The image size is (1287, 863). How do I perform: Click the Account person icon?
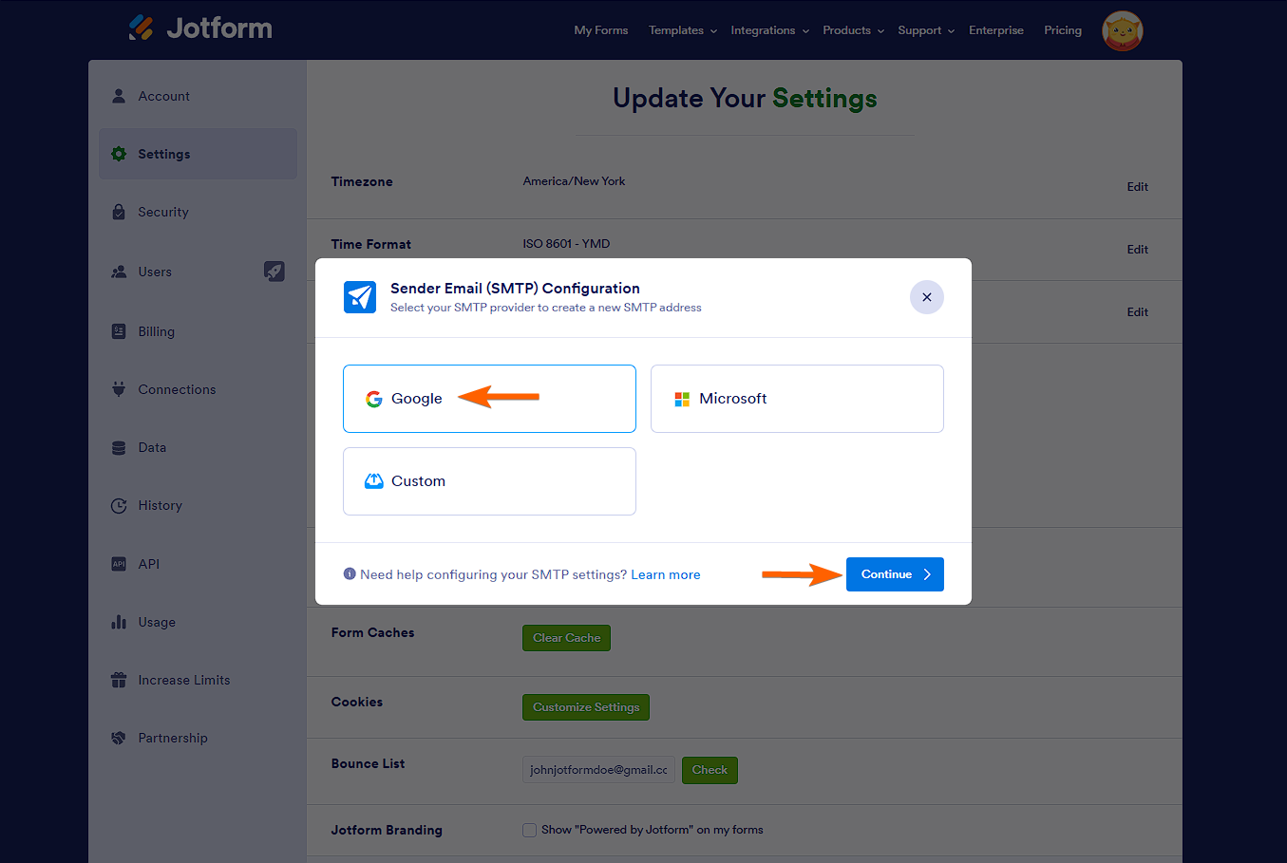[x=119, y=96]
